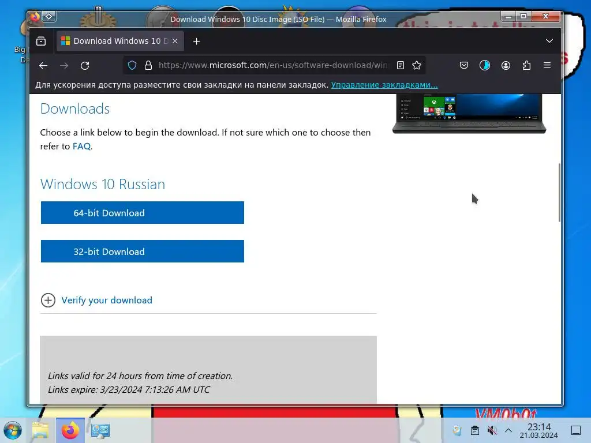Click the Verify your download link

point(107,300)
